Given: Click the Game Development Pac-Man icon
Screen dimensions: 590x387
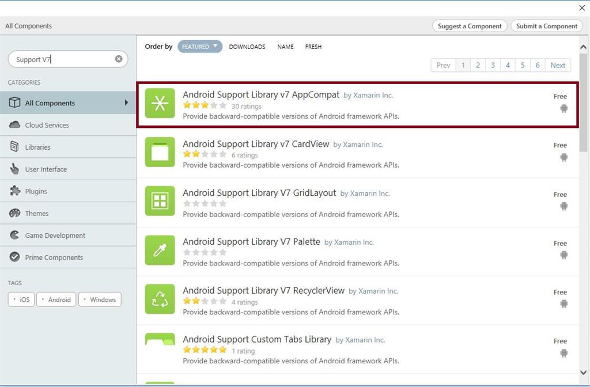Looking at the screenshot, I should coord(14,235).
